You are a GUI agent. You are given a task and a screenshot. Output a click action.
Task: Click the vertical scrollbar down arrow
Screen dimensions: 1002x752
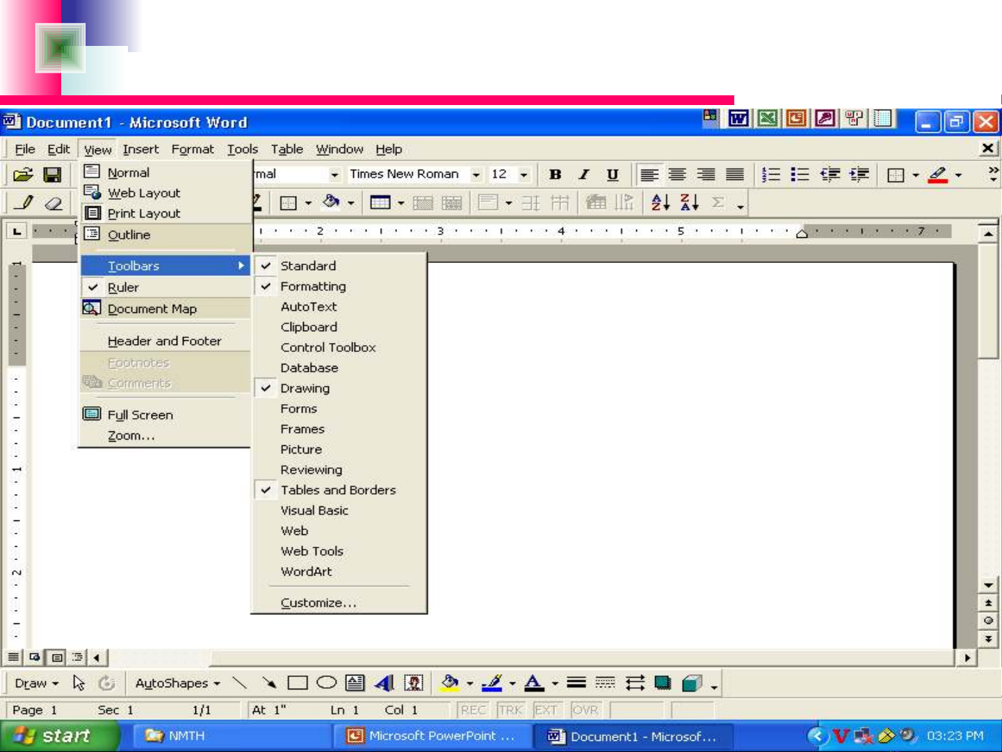point(988,585)
